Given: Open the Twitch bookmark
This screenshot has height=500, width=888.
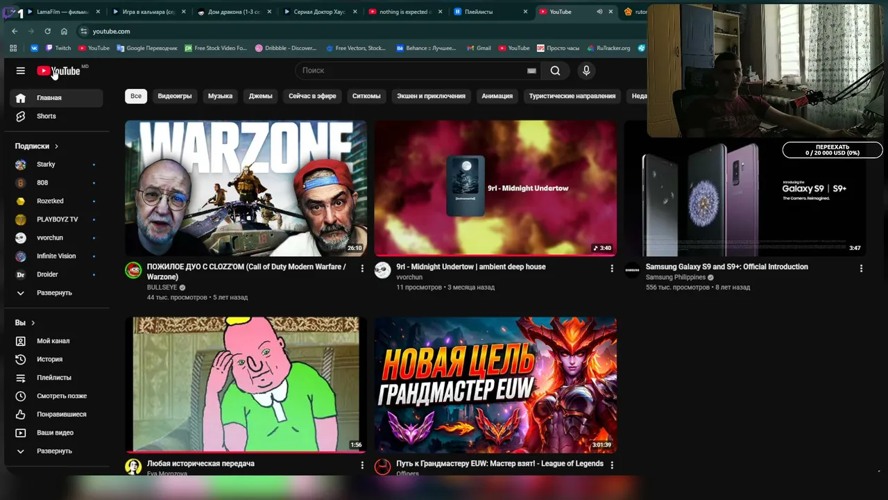Looking at the screenshot, I should (58, 48).
